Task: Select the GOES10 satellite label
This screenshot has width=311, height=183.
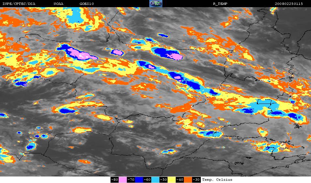Action: tap(87, 4)
